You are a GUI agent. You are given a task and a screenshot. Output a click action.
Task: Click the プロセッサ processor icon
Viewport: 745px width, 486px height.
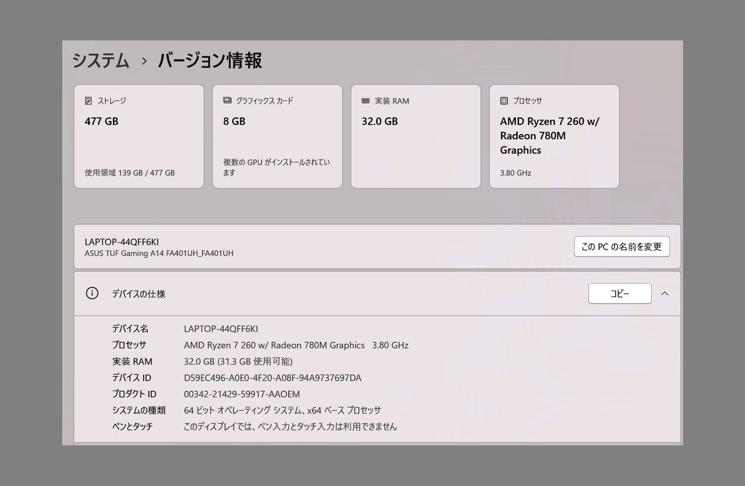[503, 100]
